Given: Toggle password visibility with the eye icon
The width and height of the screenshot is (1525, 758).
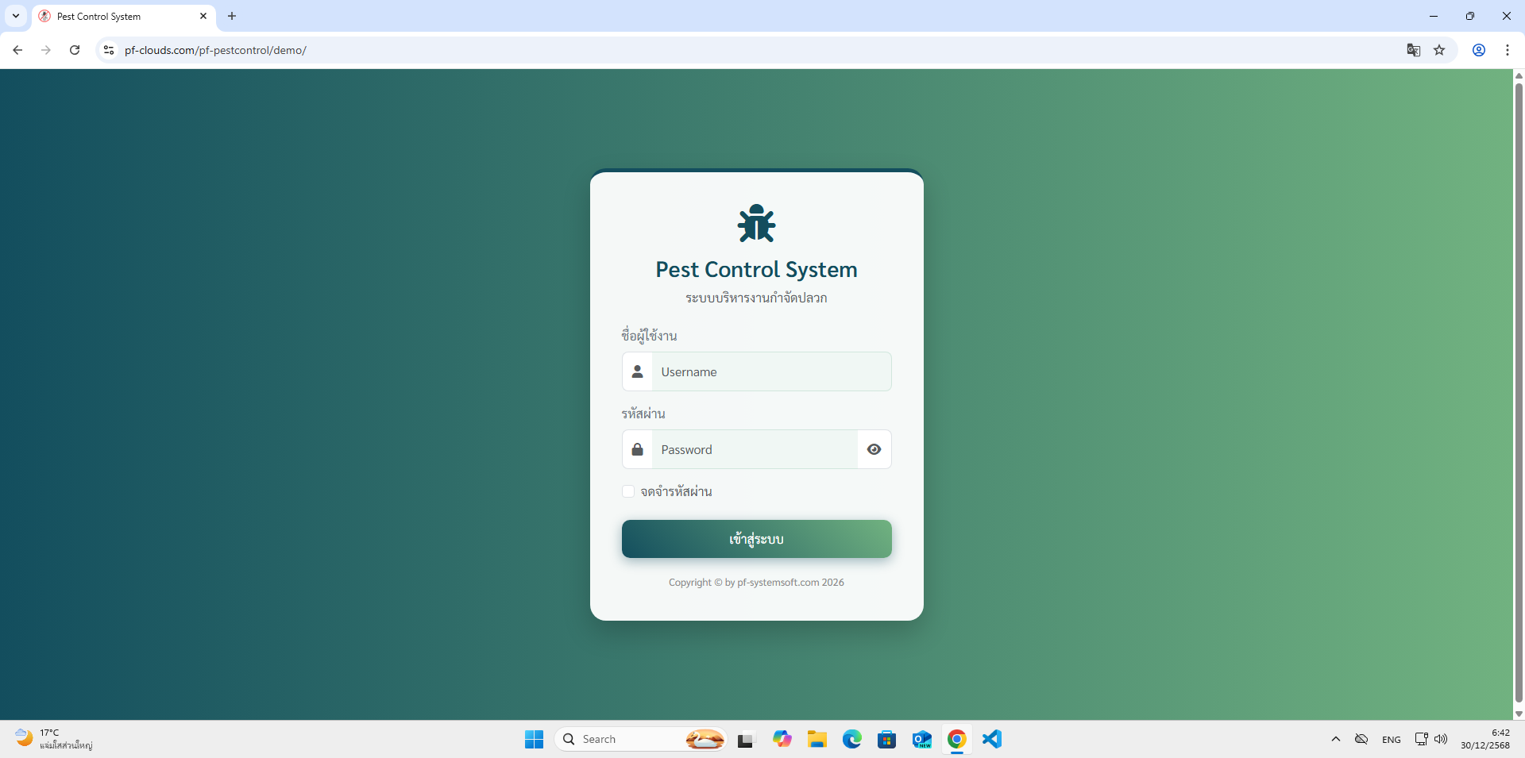Looking at the screenshot, I should tap(874, 449).
